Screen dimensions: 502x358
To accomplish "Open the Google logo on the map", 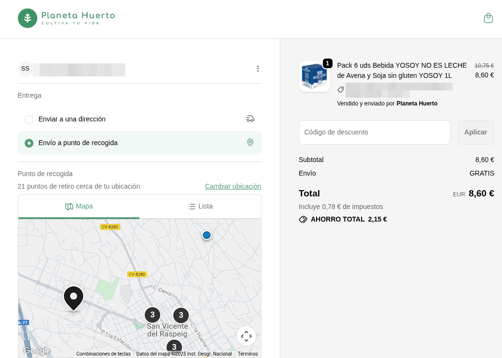I will click(x=36, y=351).
